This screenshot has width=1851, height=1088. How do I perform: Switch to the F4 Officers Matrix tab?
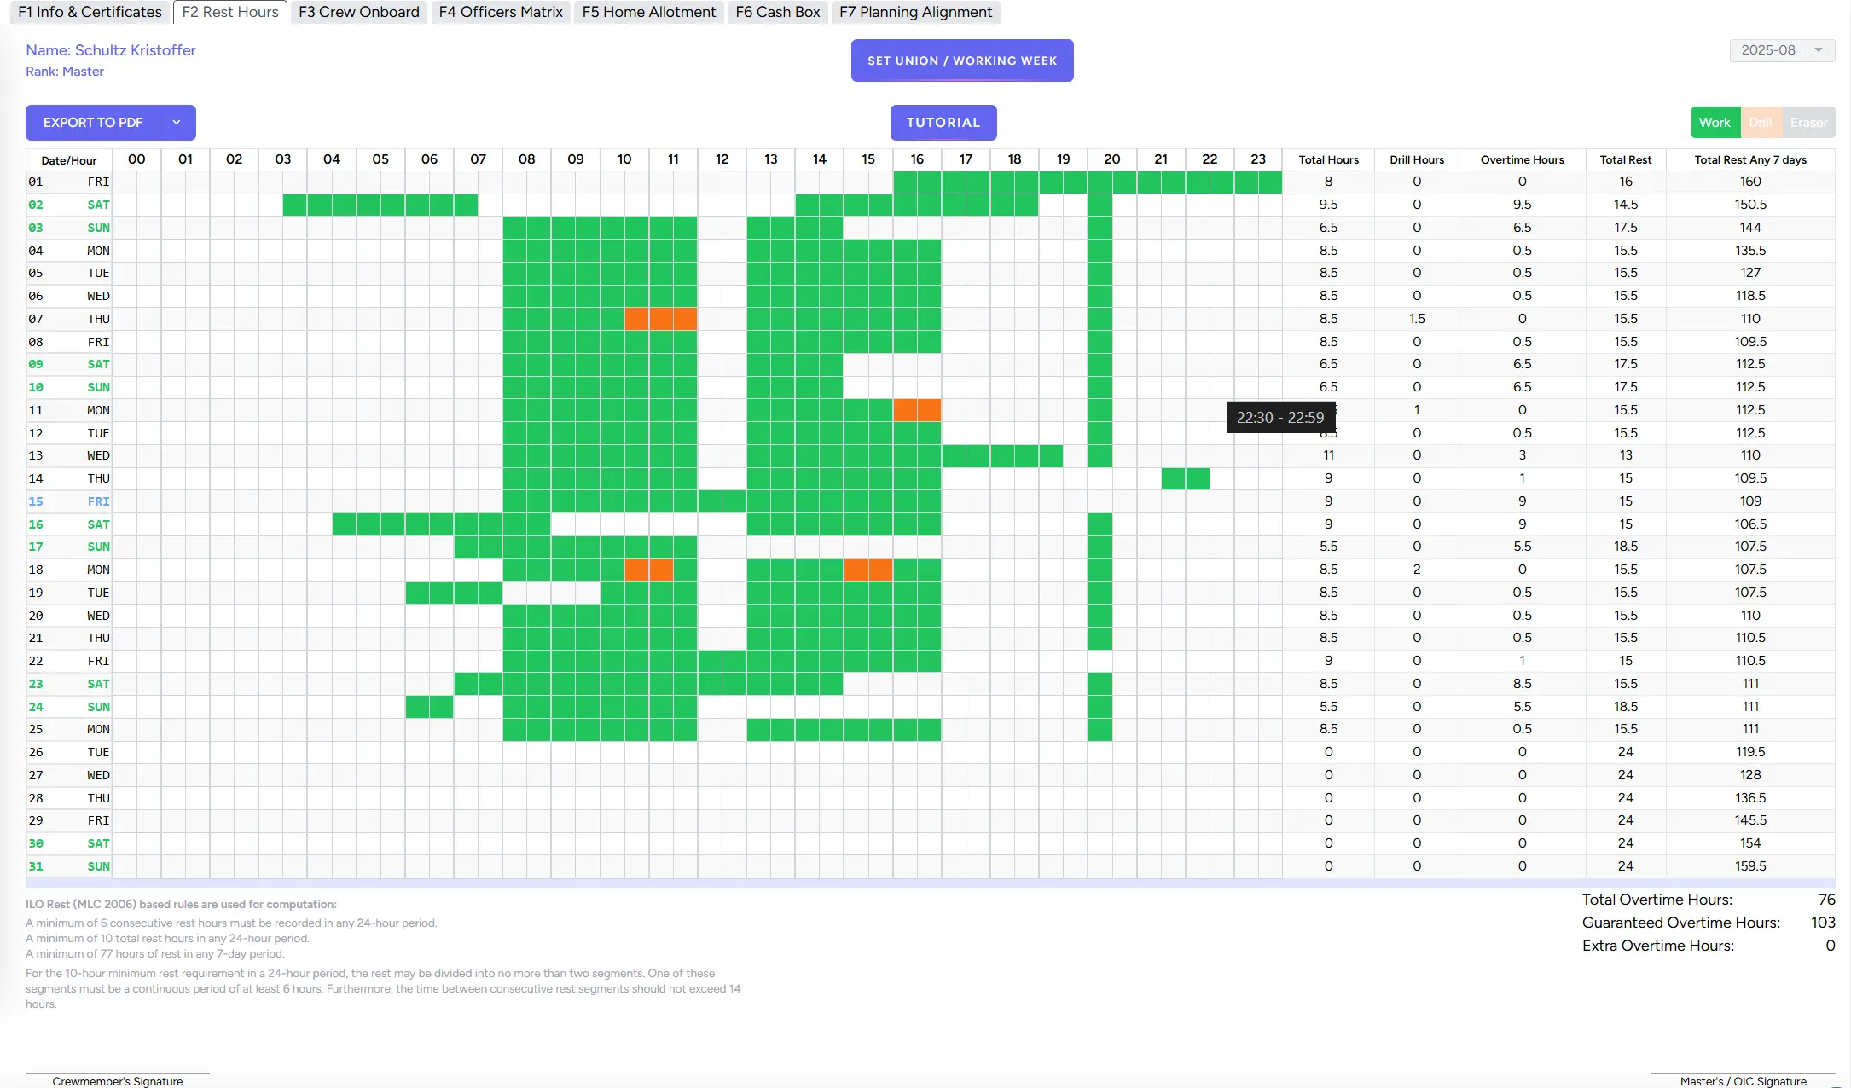500,12
